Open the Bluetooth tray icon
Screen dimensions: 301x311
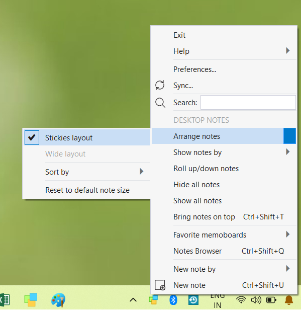point(173,300)
